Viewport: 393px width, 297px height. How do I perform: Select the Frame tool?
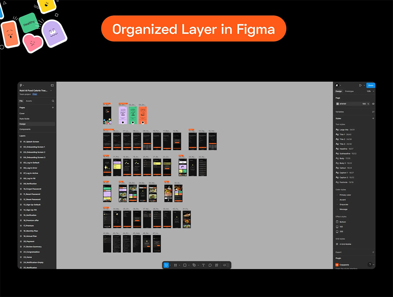pos(175,265)
